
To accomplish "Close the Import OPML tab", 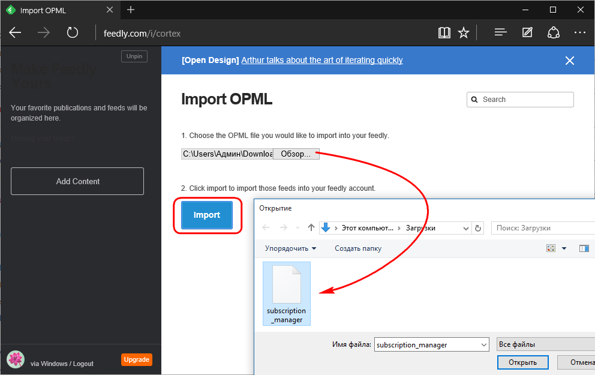I will (110, 10).
